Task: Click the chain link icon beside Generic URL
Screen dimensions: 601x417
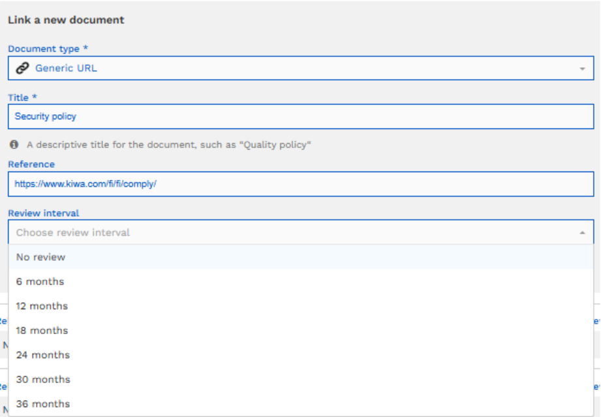Action: tap(22, 68)
